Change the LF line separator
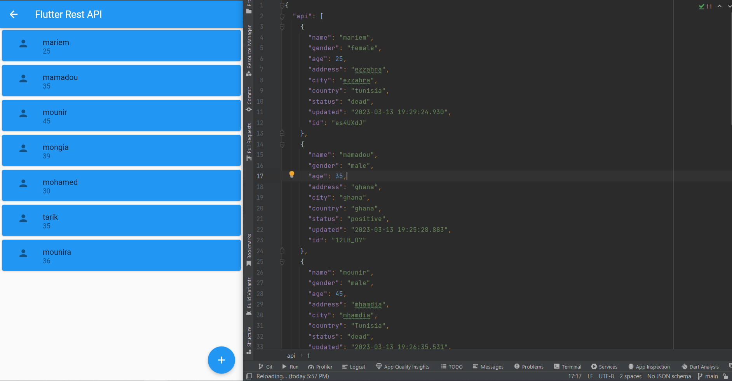This screenshot has height=381, width=732. click(590, 376)
